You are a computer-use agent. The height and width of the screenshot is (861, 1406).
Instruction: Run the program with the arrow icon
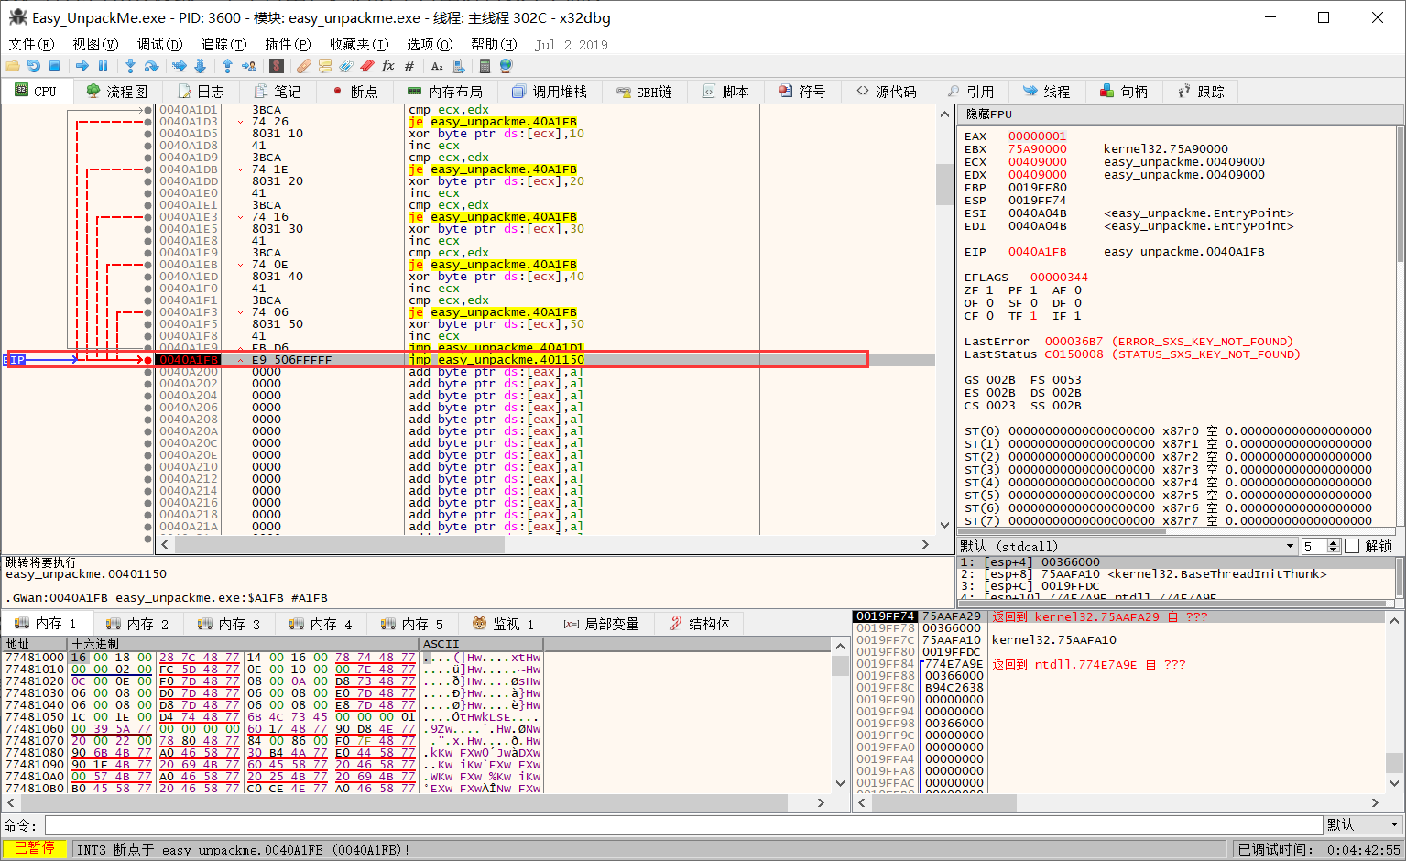tap(82, 66)
